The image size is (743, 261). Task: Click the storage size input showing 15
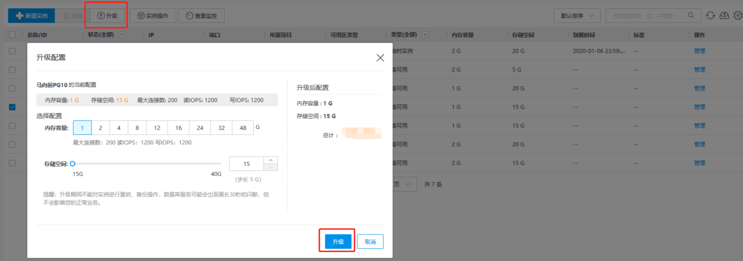point(247,163)
